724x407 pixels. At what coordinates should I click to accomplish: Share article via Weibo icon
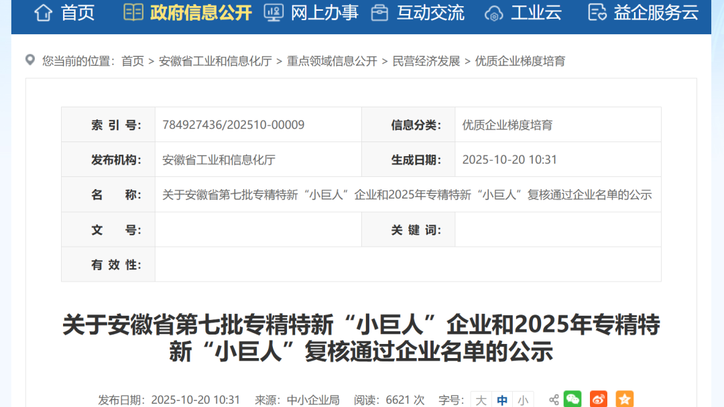599,400
